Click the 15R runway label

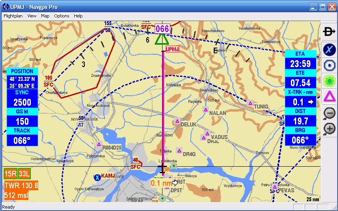click(x=10, y=174)
